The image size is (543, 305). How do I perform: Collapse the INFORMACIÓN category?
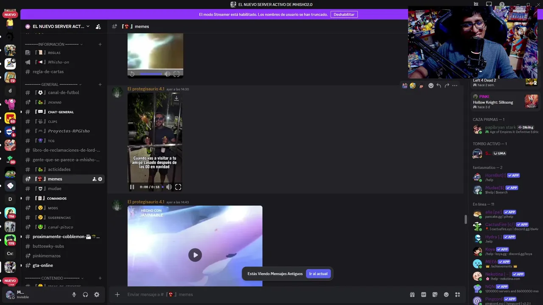click(53, 44)
